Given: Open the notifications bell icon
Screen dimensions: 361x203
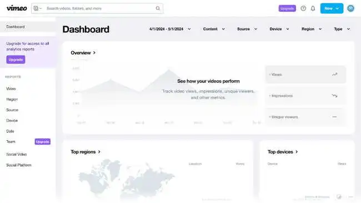Looking at the screenshot, I should (313, 8).
